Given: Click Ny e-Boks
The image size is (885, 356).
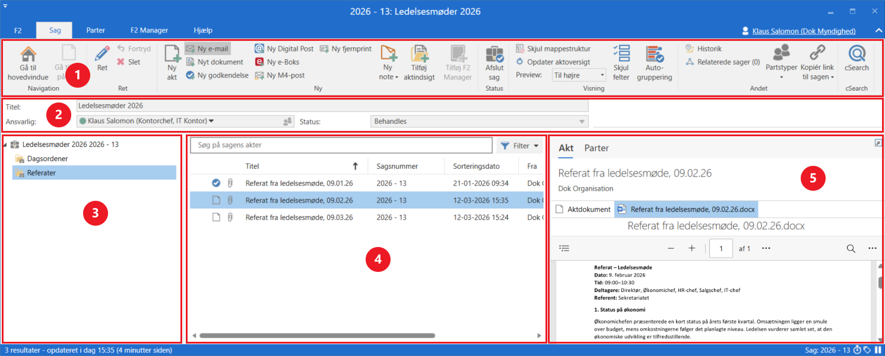Looking at the screenshot, I should pyautogui.click(x=277, y=62).
